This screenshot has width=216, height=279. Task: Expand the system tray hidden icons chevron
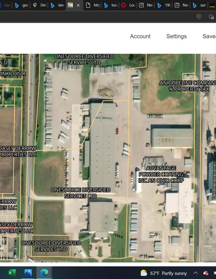195,273
